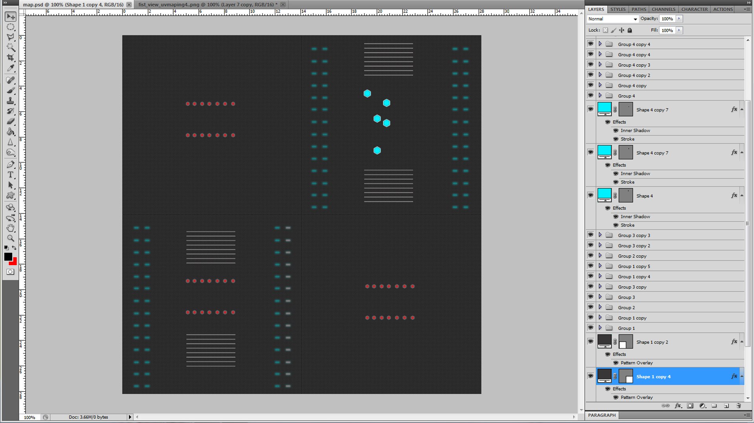Open the blending mode Normal dropdown
The height and width of the screenshot is (423, 754).
point(613,19)
